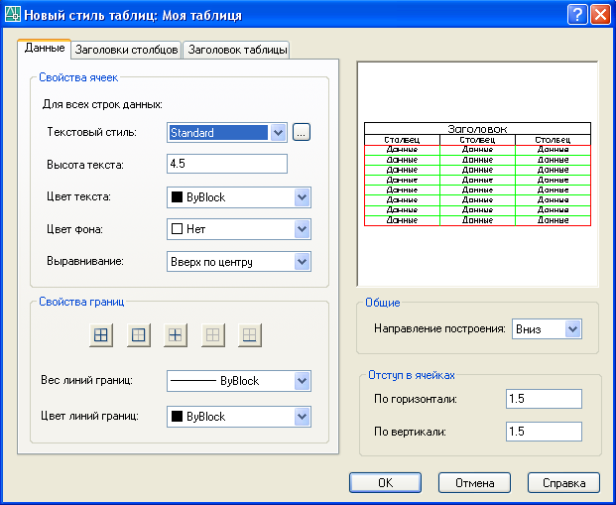Close the dialog with the red X
616x505 pixels.
coord(601,15)
